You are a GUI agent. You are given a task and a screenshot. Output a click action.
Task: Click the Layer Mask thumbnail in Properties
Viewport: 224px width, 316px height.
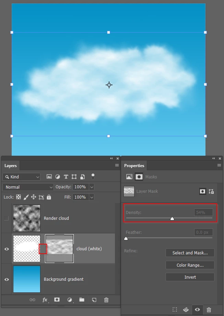click(129, 191)
